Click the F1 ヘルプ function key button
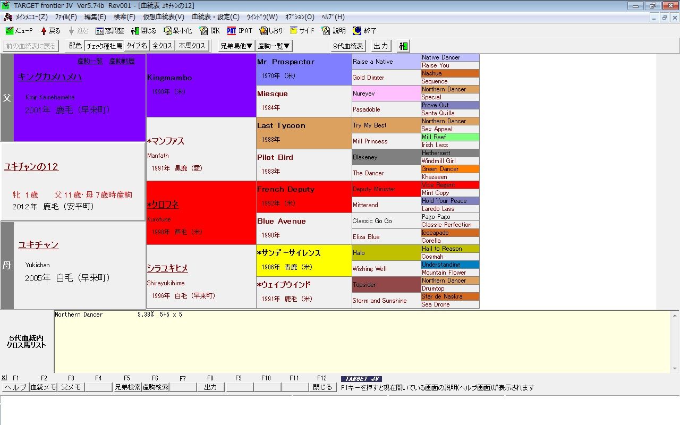The width and height of the screenshot is (680, 425). [x=15, y=387]
